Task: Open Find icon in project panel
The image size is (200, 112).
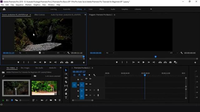Action: (x=47, y=100)
